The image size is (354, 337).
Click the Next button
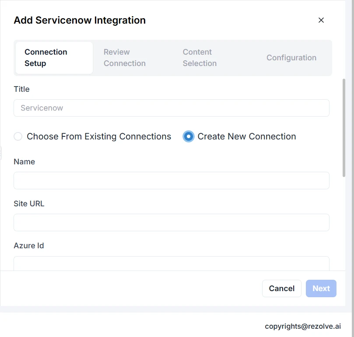[321, 288]
